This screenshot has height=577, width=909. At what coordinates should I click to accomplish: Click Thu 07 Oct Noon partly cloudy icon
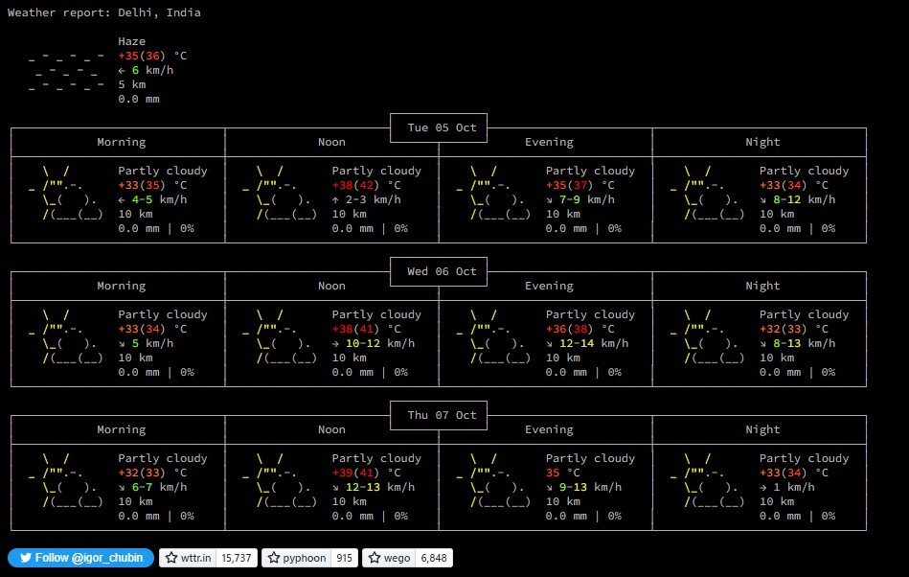280,480
